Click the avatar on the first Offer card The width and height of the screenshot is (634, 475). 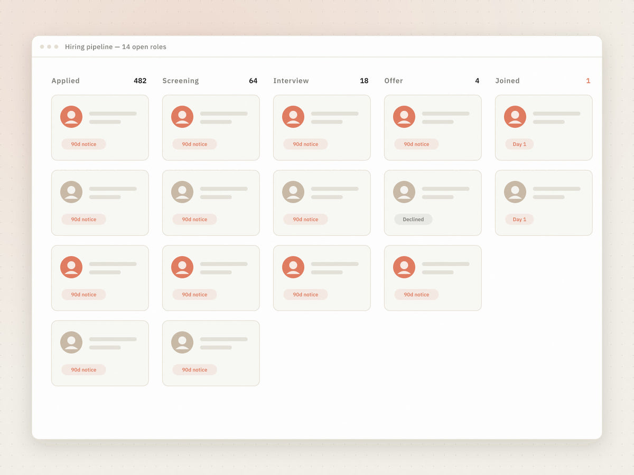pos(404,117)
